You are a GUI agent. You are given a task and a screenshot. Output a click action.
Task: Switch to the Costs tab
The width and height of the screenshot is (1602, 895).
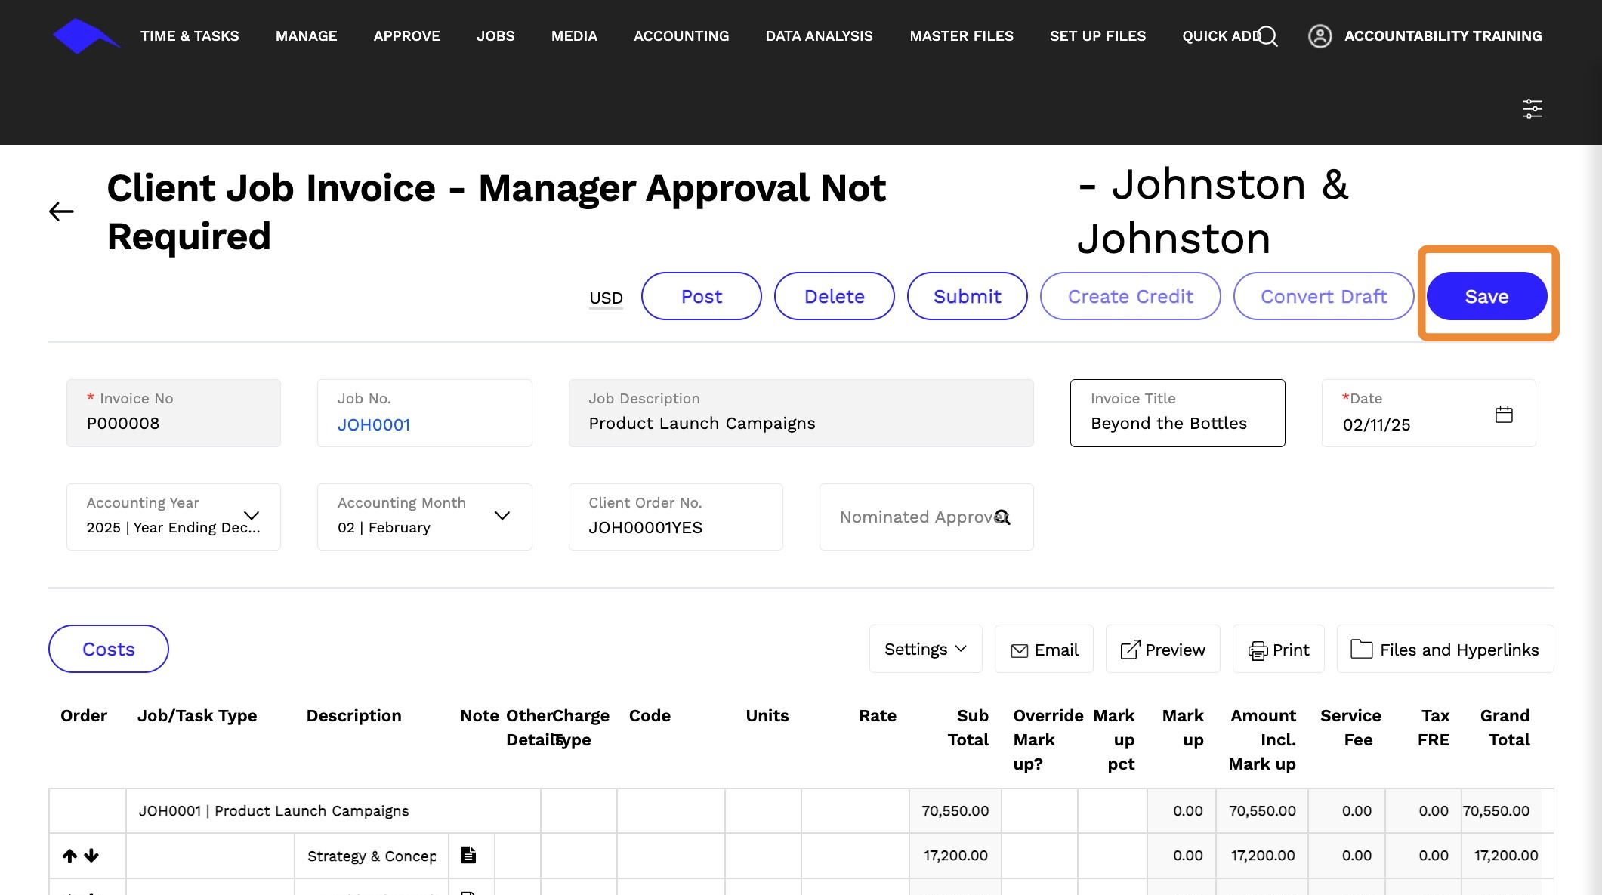(108, 650)
